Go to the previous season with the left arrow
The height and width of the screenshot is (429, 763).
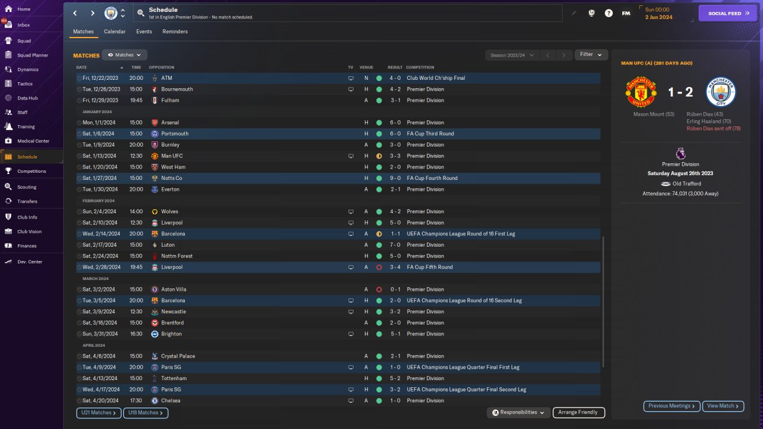point(548,55)
